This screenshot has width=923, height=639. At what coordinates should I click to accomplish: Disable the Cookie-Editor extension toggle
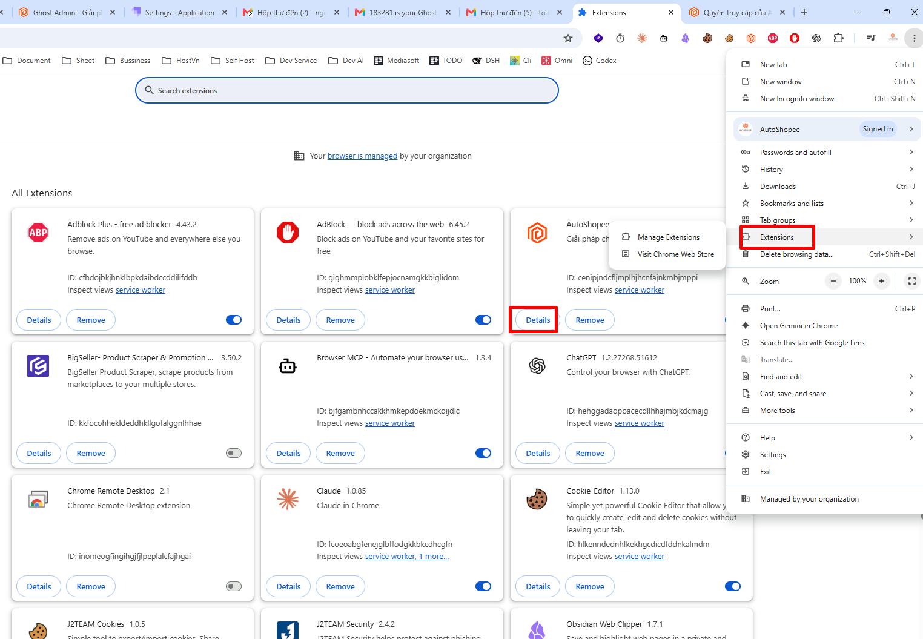point(733,586)
